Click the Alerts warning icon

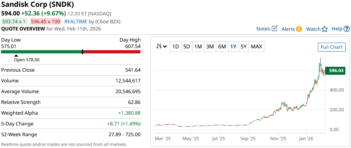click(x=299, y=29)
